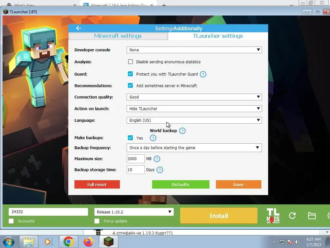Open Action Center flag tray icon
The width and height of the screenshot is (330, 248).
click(x=290, y=242)
